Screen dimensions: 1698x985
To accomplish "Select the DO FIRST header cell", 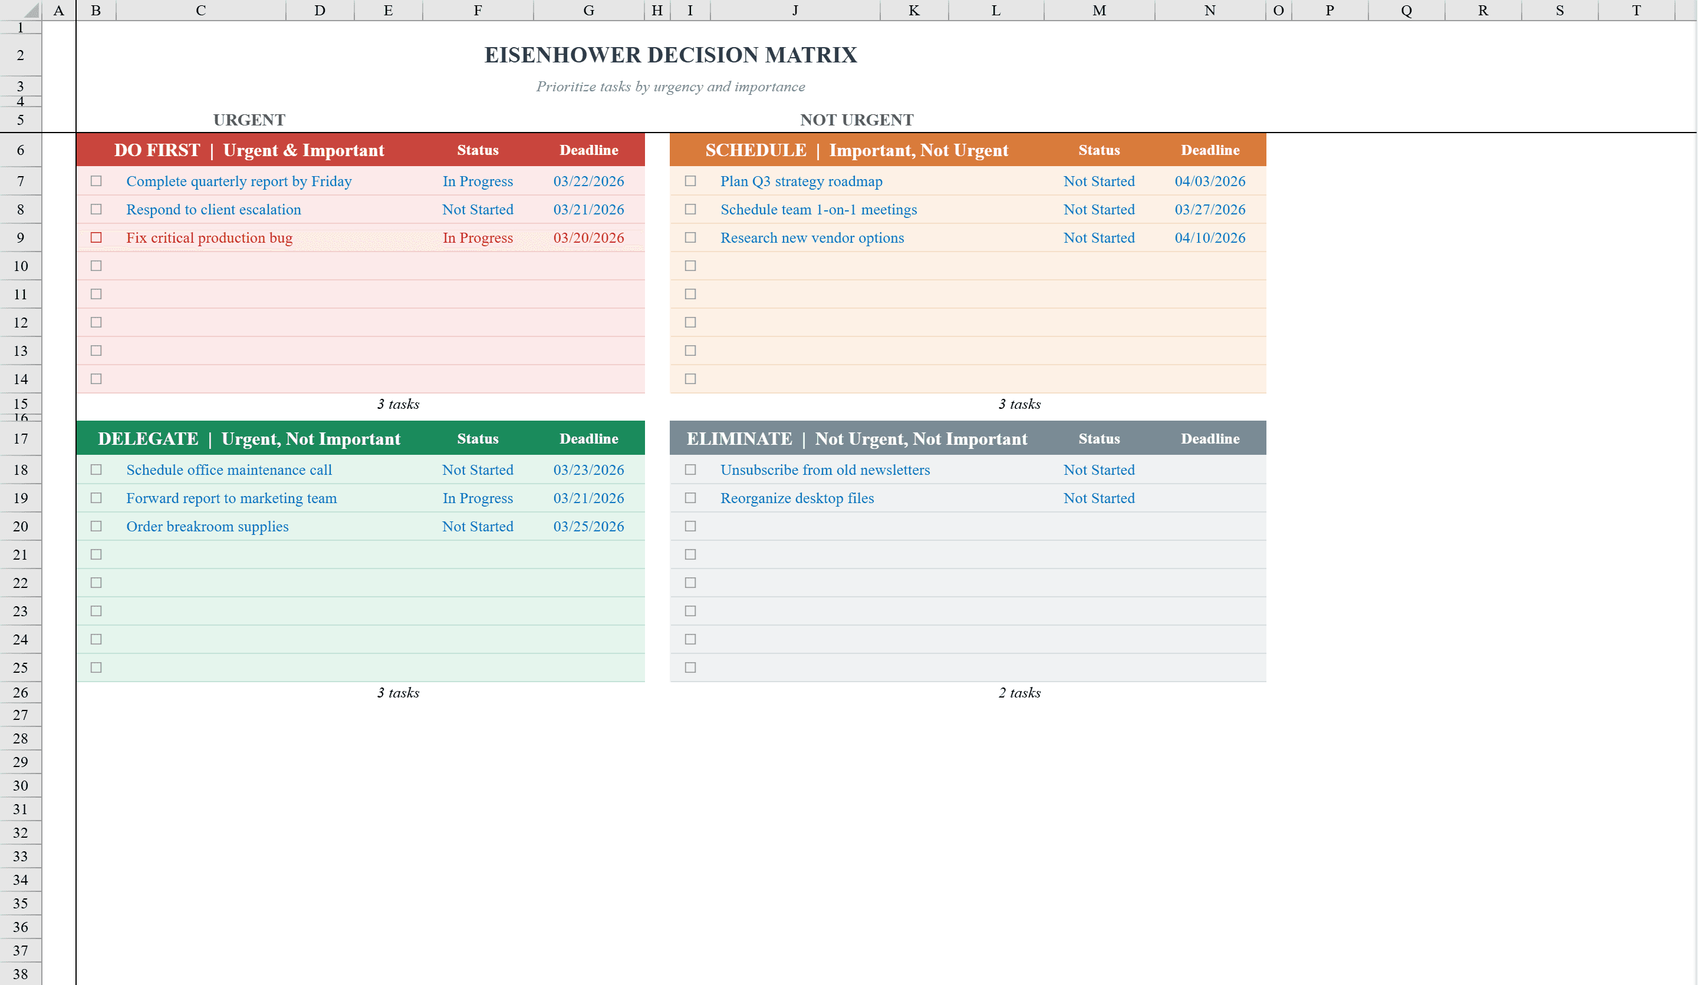I will (249, 150).
